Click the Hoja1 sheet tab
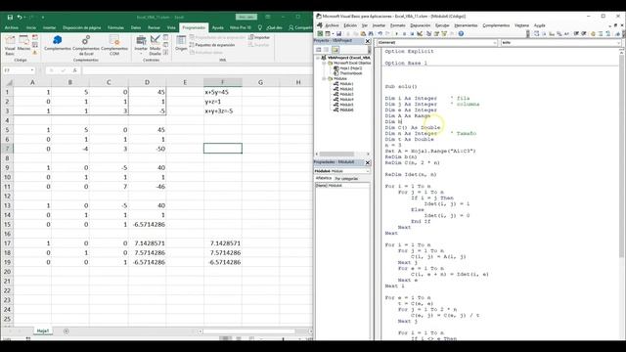The width and height of the screenshot is (626, 352). click(x=43, y=330)
